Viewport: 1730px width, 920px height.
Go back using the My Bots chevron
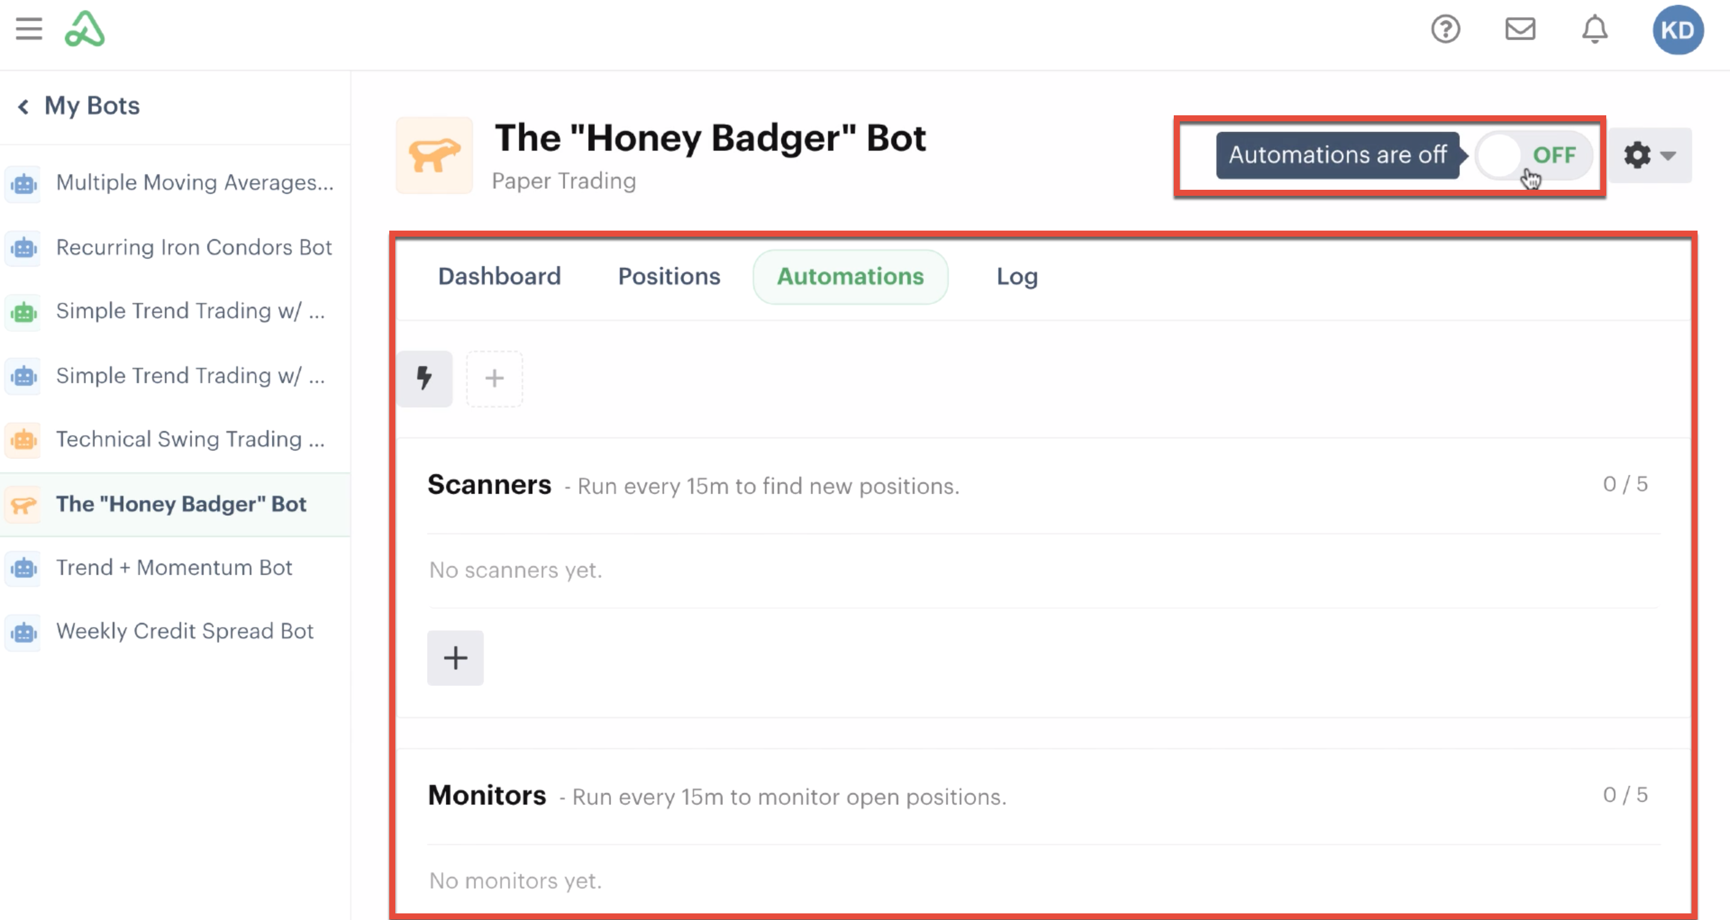[23, 106]
